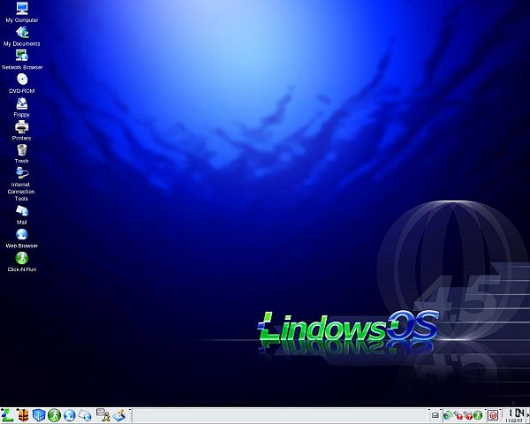The height and width of the screenshot is (424, 530).
Task: Click the clock showing the date 11/22/03
Action: point(514,415)
